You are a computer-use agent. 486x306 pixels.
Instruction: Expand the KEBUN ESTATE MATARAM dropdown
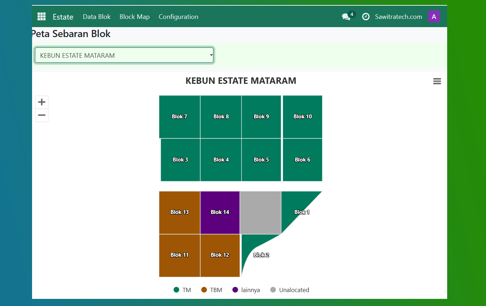pos(124,55)
